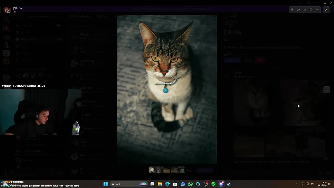Go to the next image arrow
Image resolution: width=334 pixels, height=188 pixels.
tap(326, 90)
